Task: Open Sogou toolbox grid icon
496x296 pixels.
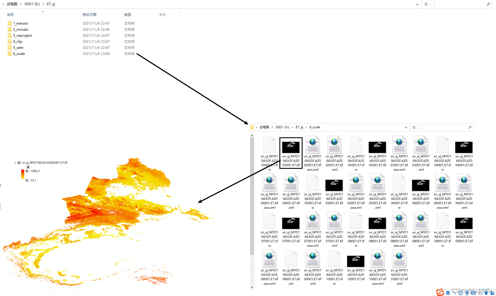Action: pyautogui.click(x=492, y=293)
